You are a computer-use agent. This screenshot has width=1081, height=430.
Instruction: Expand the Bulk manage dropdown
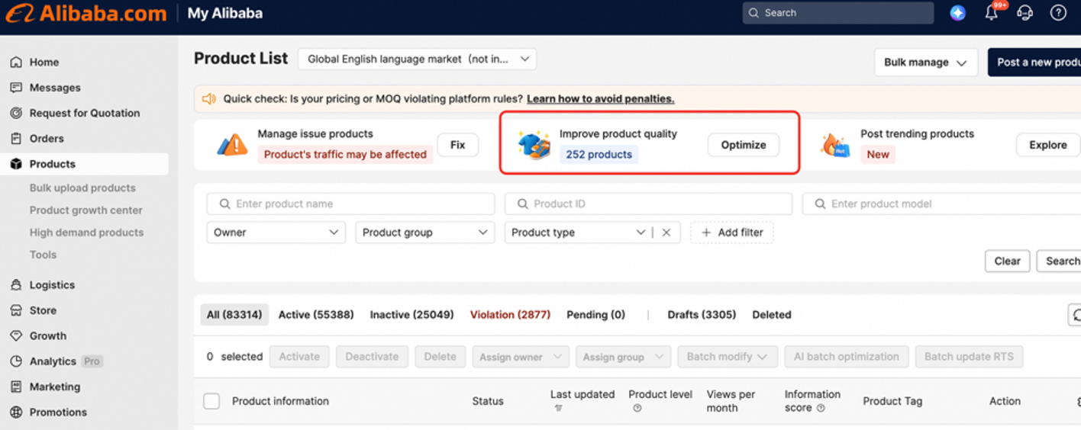coord(925,63)
